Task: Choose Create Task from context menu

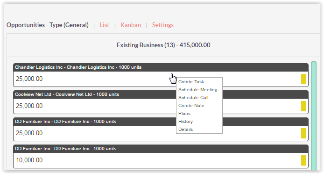Action: [191, 82]
